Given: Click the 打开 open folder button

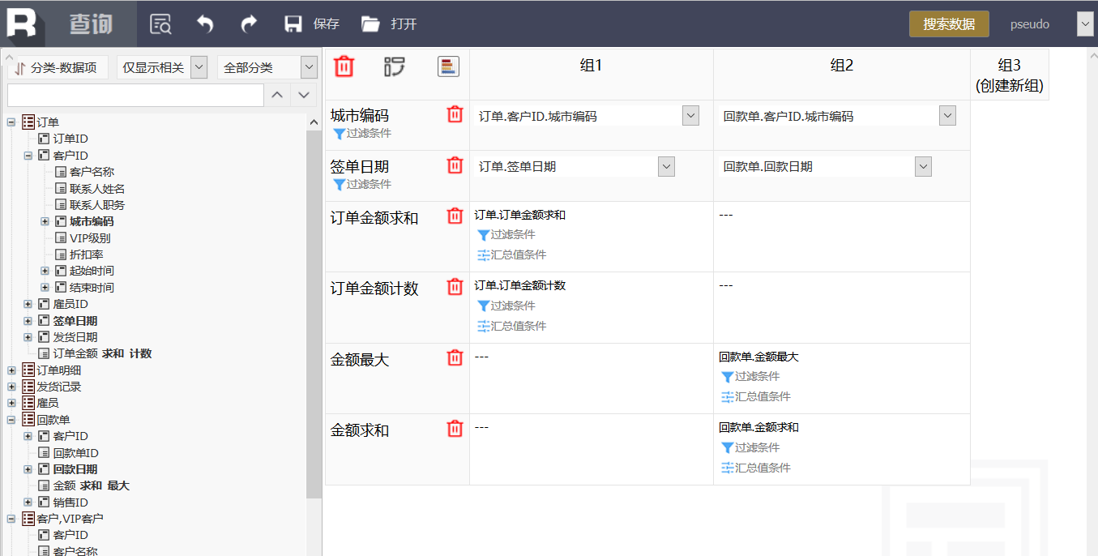Looking at the screenshot, I should [x=389, y=24].
